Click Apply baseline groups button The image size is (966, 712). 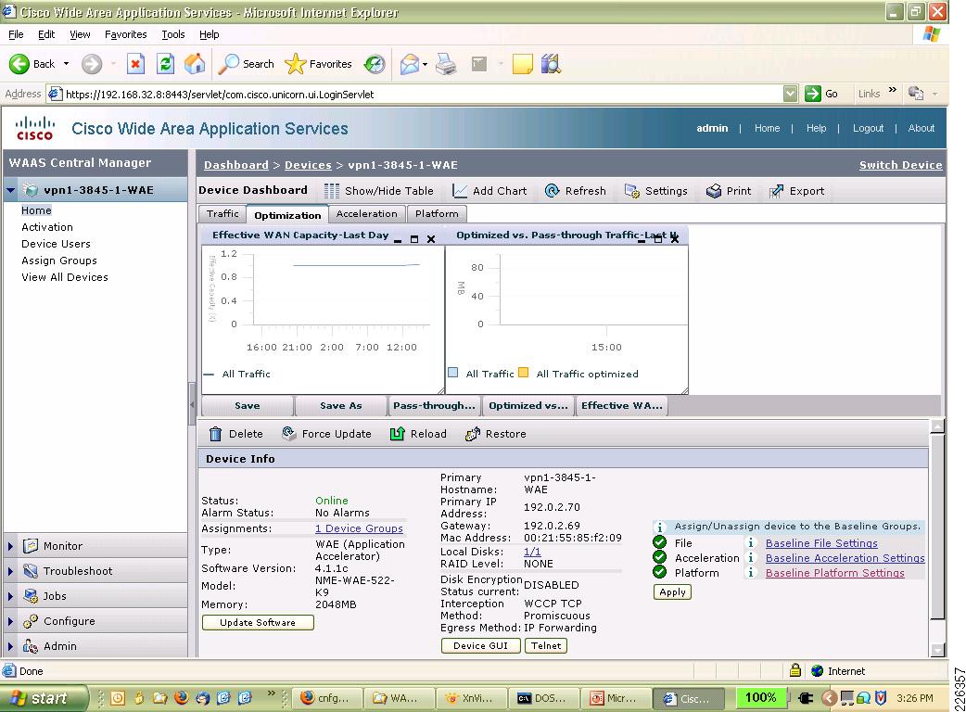(672, 591)
